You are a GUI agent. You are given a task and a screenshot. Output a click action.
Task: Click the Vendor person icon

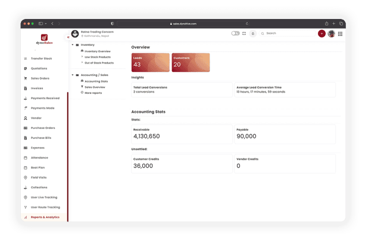[26, 118]
